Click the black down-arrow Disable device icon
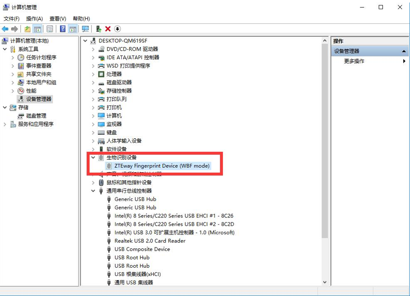The height and width of the screenshot is (296, 410). (x=117, y=29)
